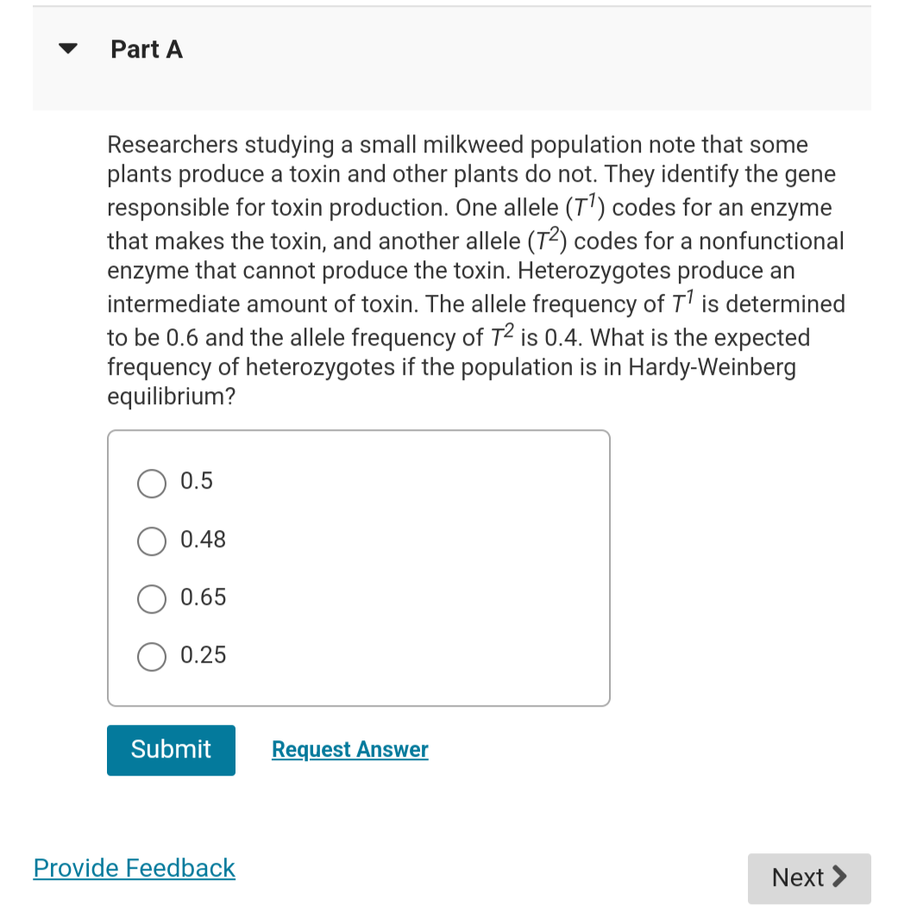Viewport: 917px width, 905px height.
Task: Select the radio button for 0.65
Action: [x=152, y=599]
